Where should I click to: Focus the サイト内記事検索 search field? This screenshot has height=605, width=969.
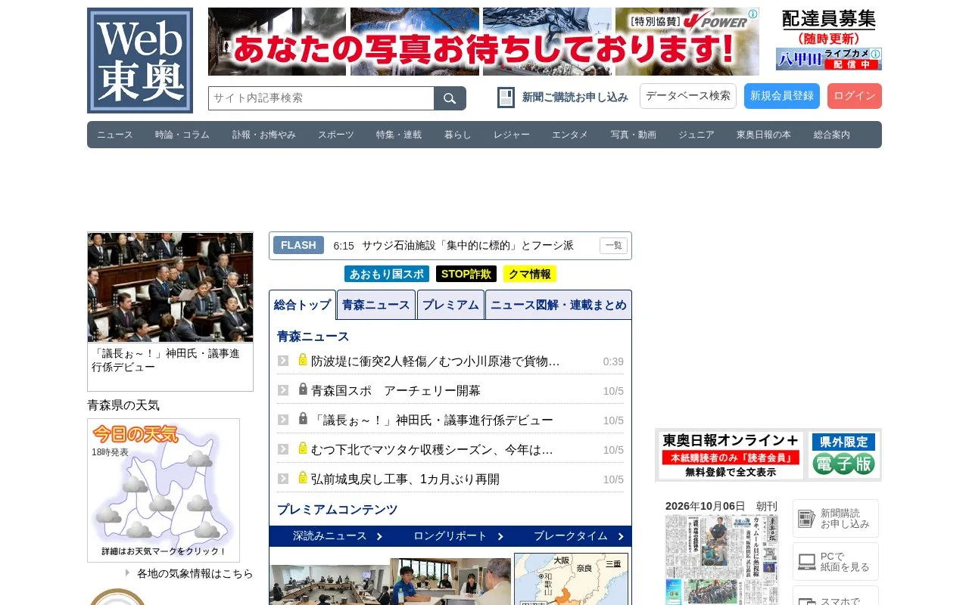(321, 98)
